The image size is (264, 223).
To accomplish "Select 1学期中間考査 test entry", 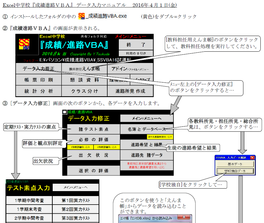I will coord(29,200).
